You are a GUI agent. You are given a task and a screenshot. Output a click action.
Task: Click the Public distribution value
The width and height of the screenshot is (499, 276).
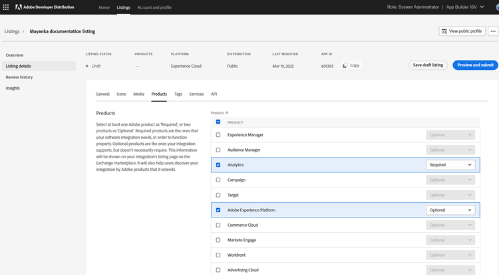232,66
